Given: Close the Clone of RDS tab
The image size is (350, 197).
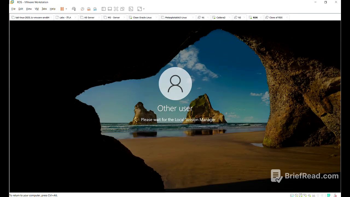Looking at the screenshot, I should tap(287, 18).
